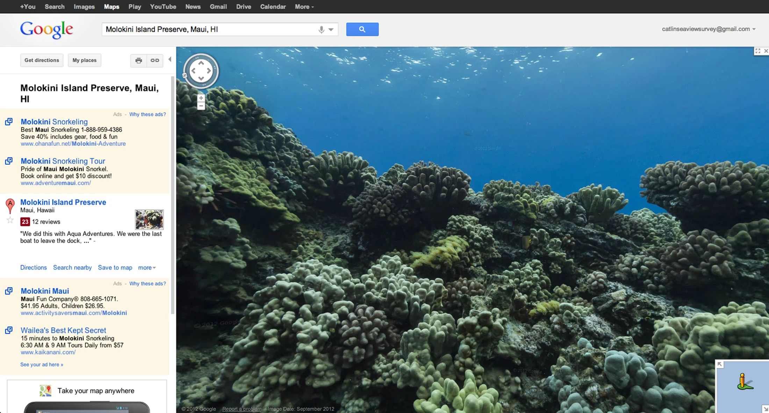Open the Molokini Island Preserve result title

tap(63, 202)
